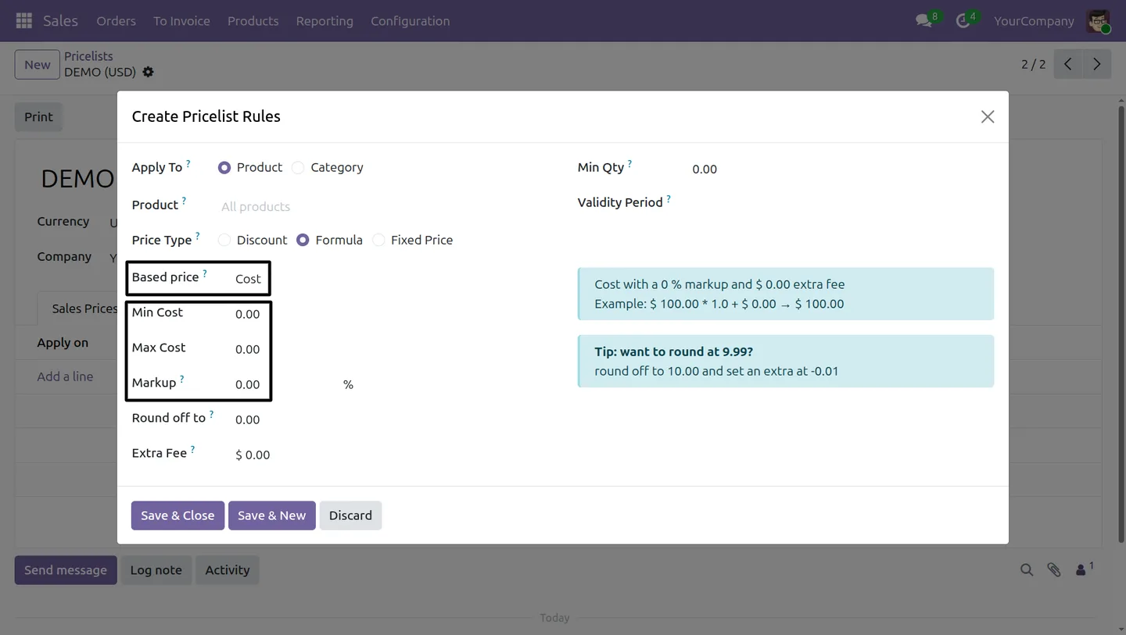
Task: Open the Configuration menu
Action: pos(411,21)
